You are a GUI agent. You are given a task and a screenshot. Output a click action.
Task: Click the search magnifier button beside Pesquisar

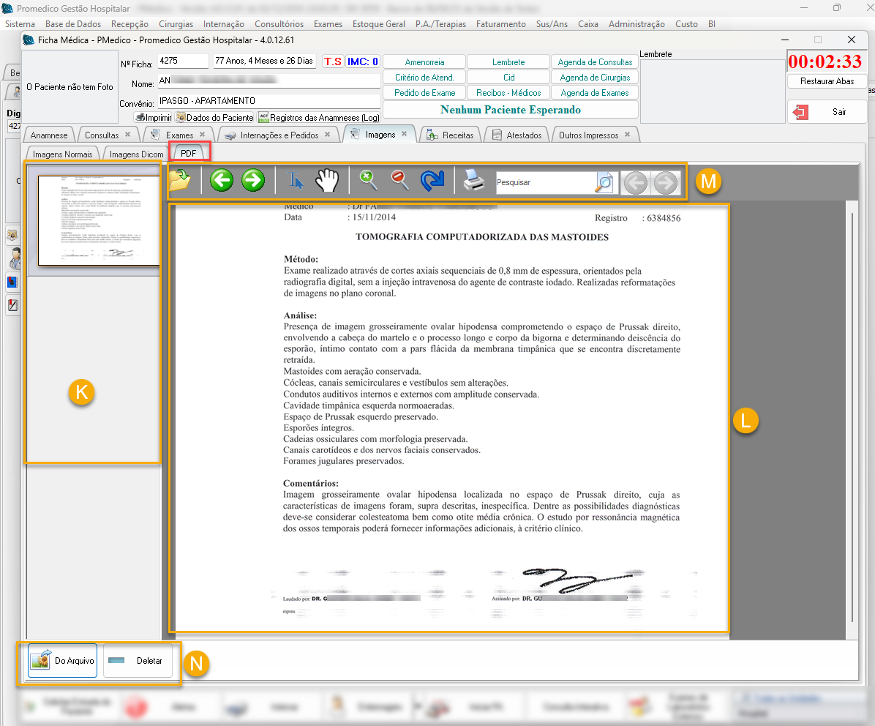click(x=604, y=182)
